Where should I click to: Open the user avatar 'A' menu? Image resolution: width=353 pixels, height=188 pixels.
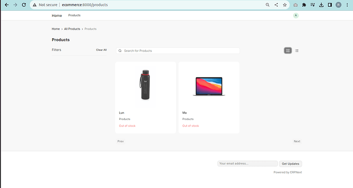click(296, 15)
